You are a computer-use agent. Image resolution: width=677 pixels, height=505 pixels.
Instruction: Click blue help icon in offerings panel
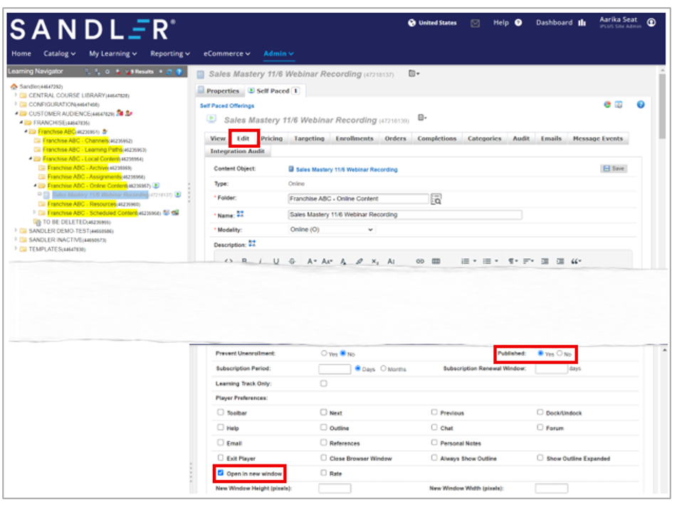[640, 105]
